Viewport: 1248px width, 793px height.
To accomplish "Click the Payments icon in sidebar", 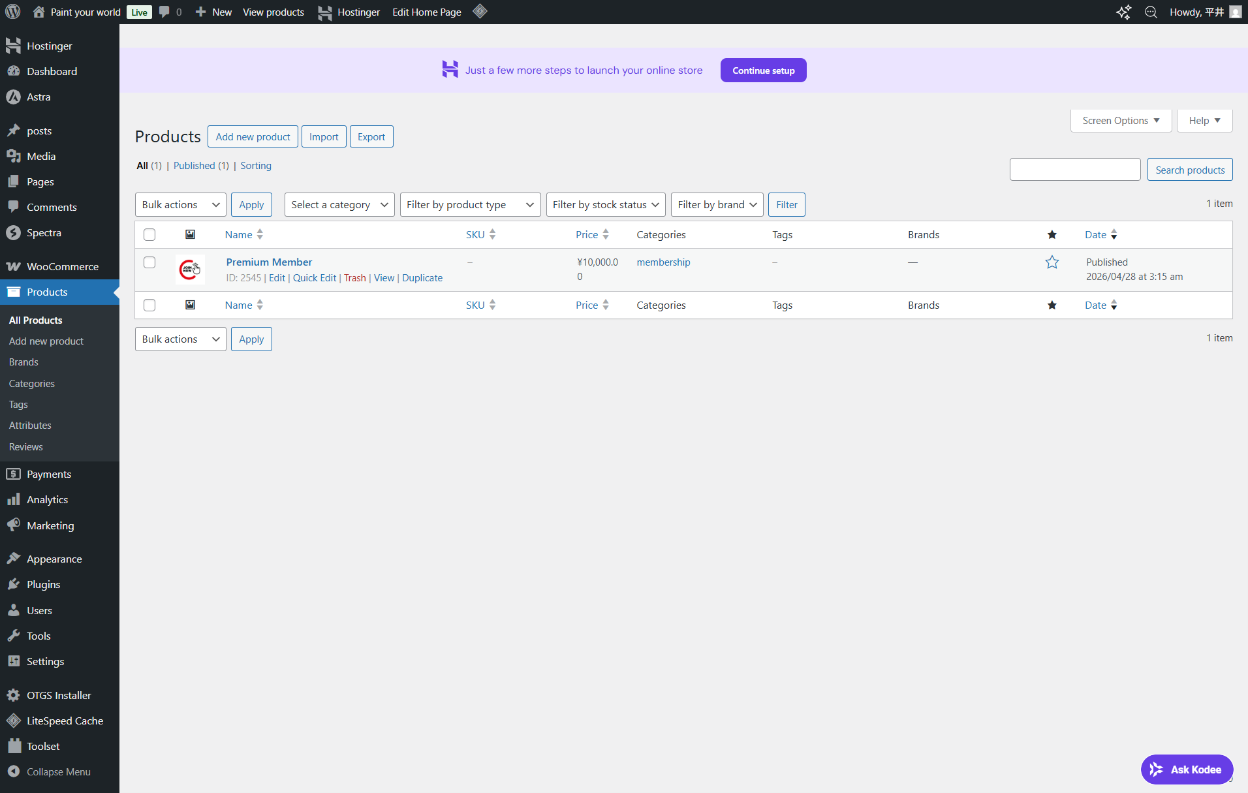I will 13,474.
